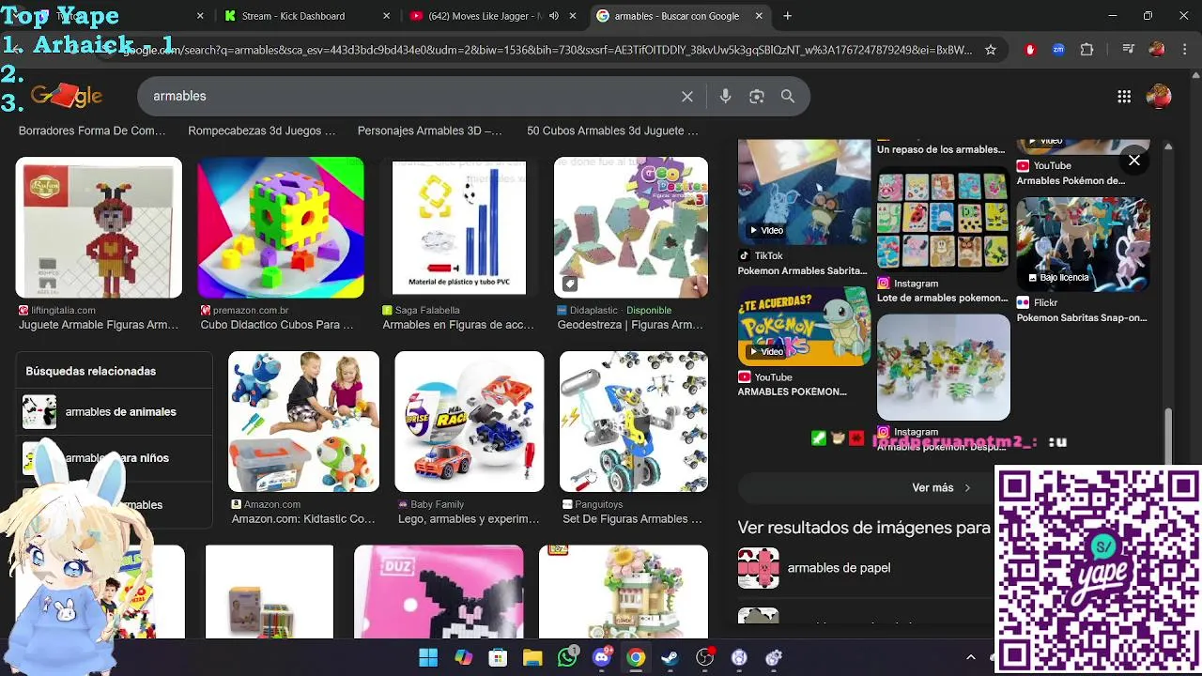Launch Copilot from taskbar
The height and width of the screenshot is (676, 1202).
coord(463,657)
